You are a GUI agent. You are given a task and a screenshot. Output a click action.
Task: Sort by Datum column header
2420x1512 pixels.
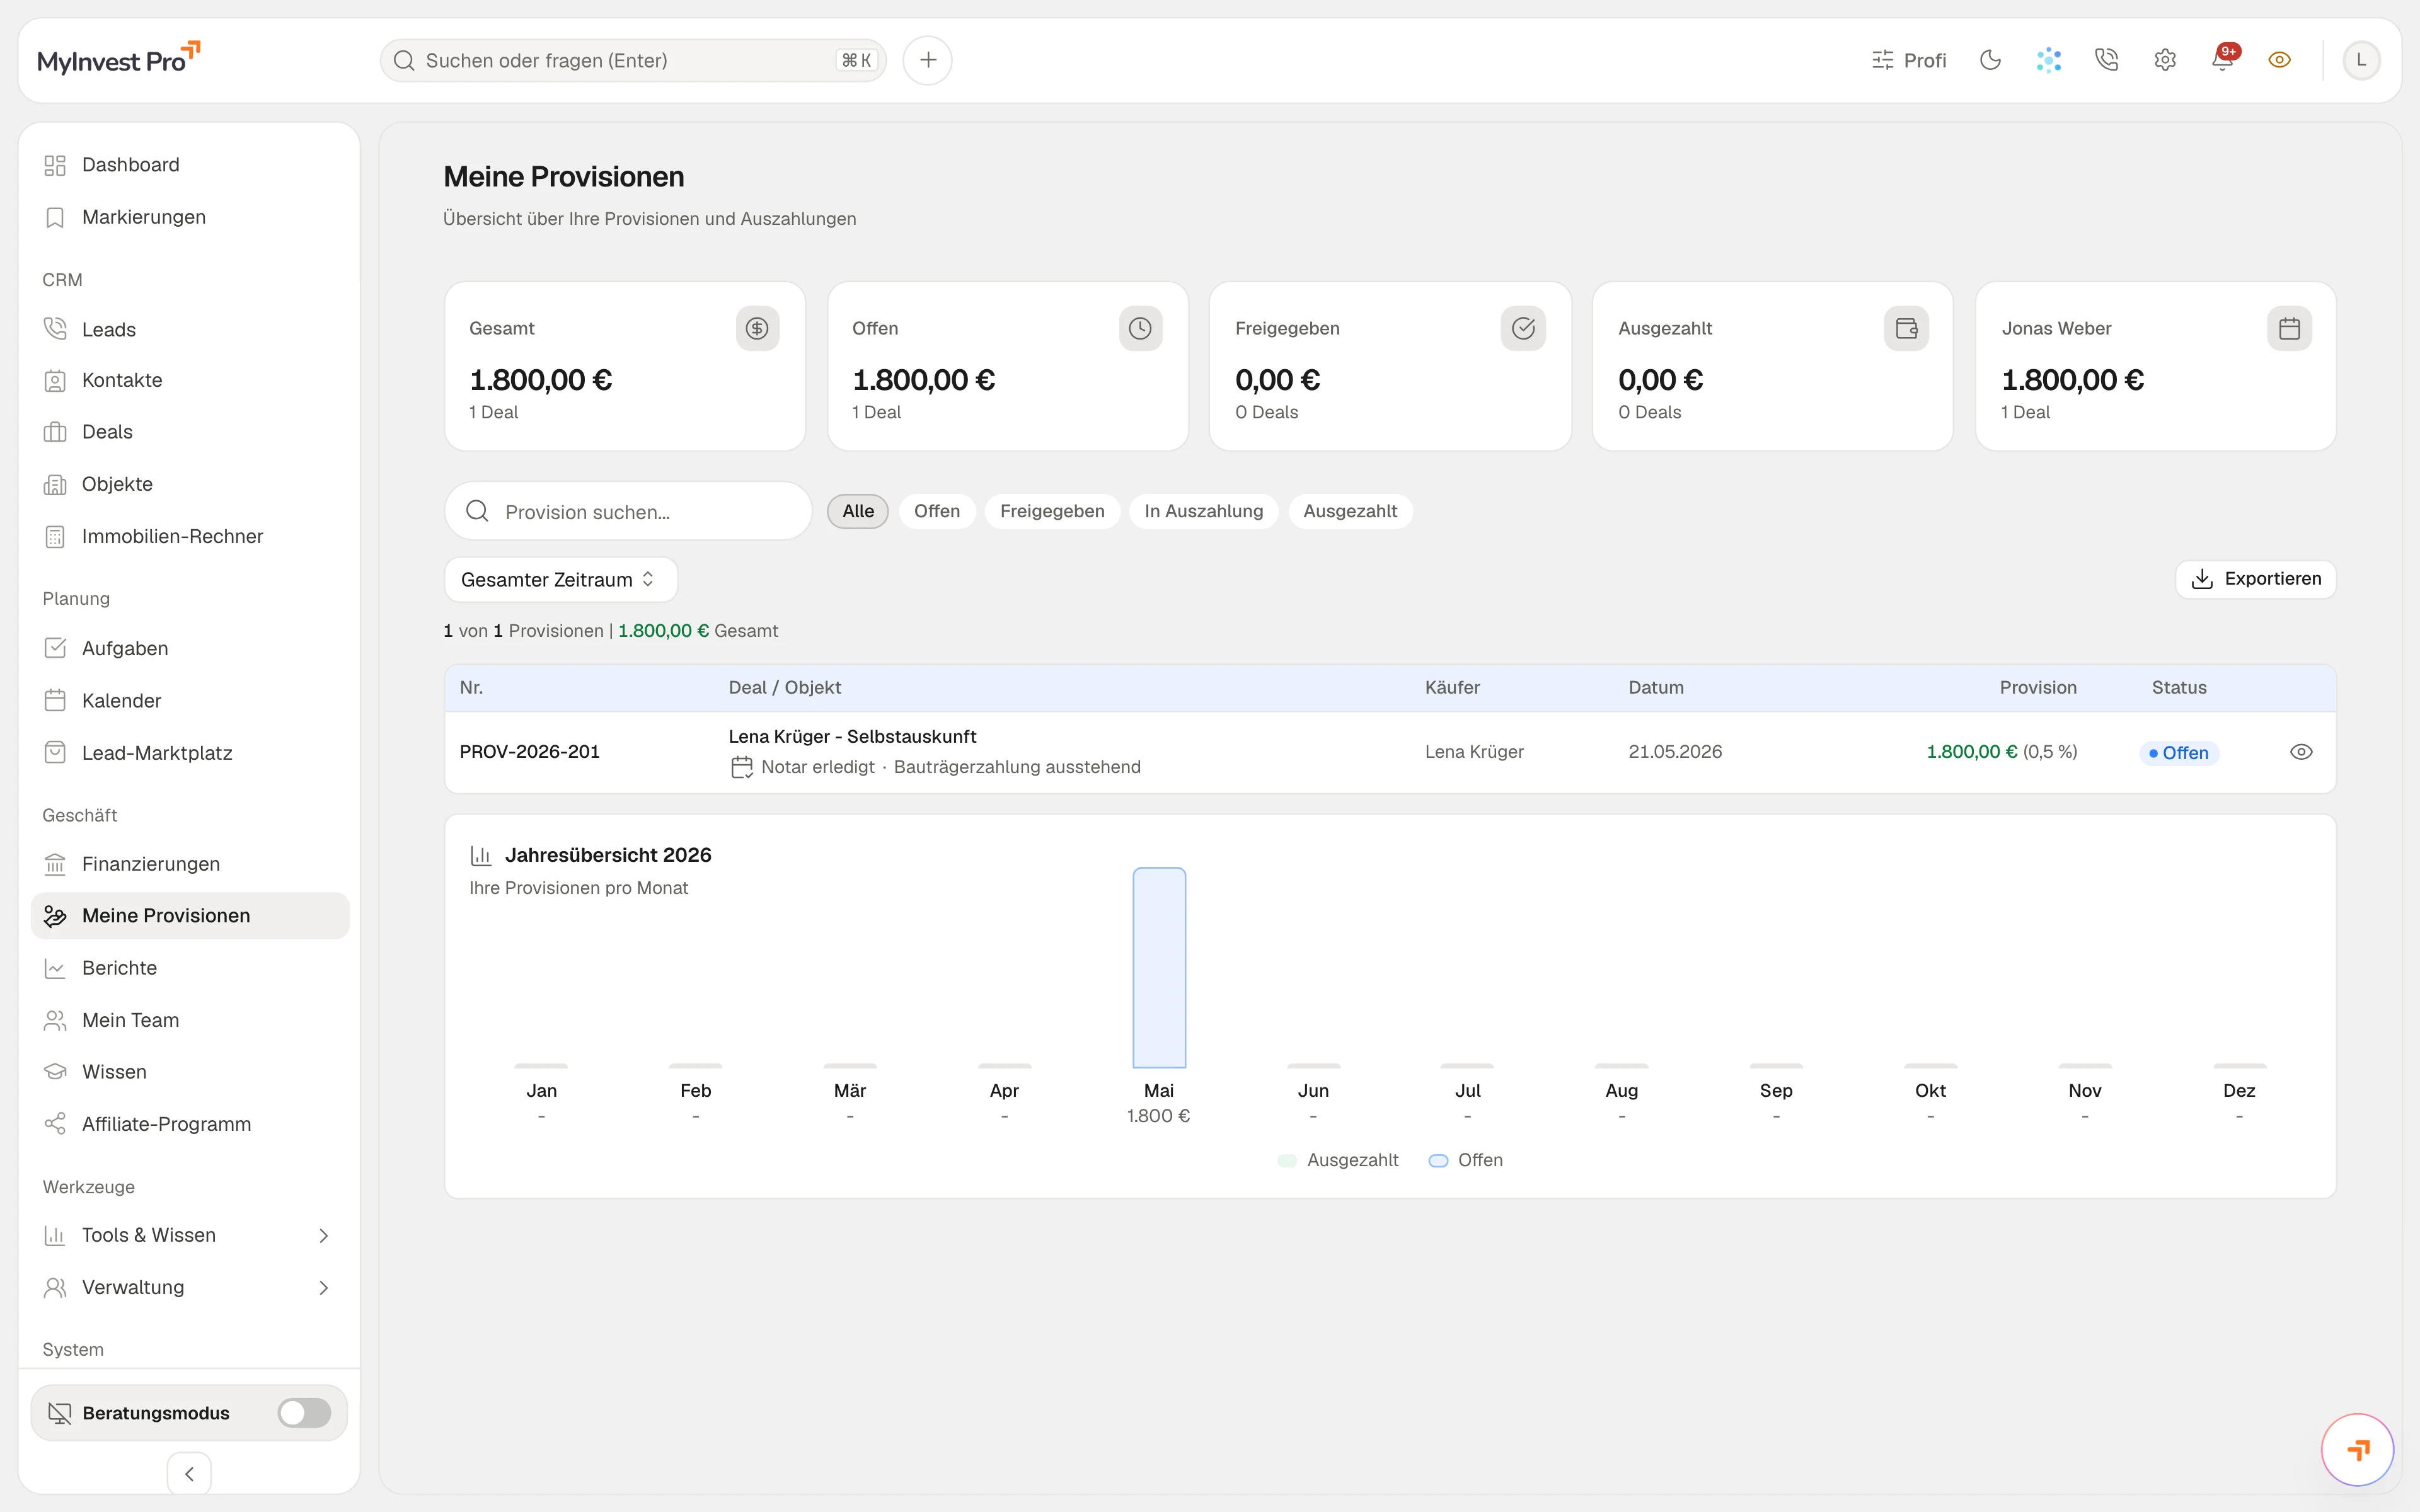click(x=1655, y=688)
